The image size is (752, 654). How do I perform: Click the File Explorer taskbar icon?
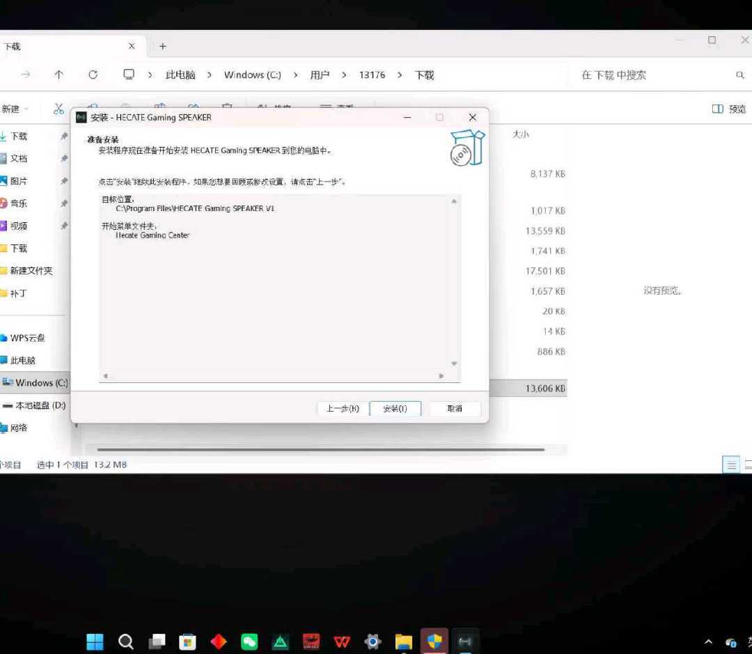tap(404, 641)
